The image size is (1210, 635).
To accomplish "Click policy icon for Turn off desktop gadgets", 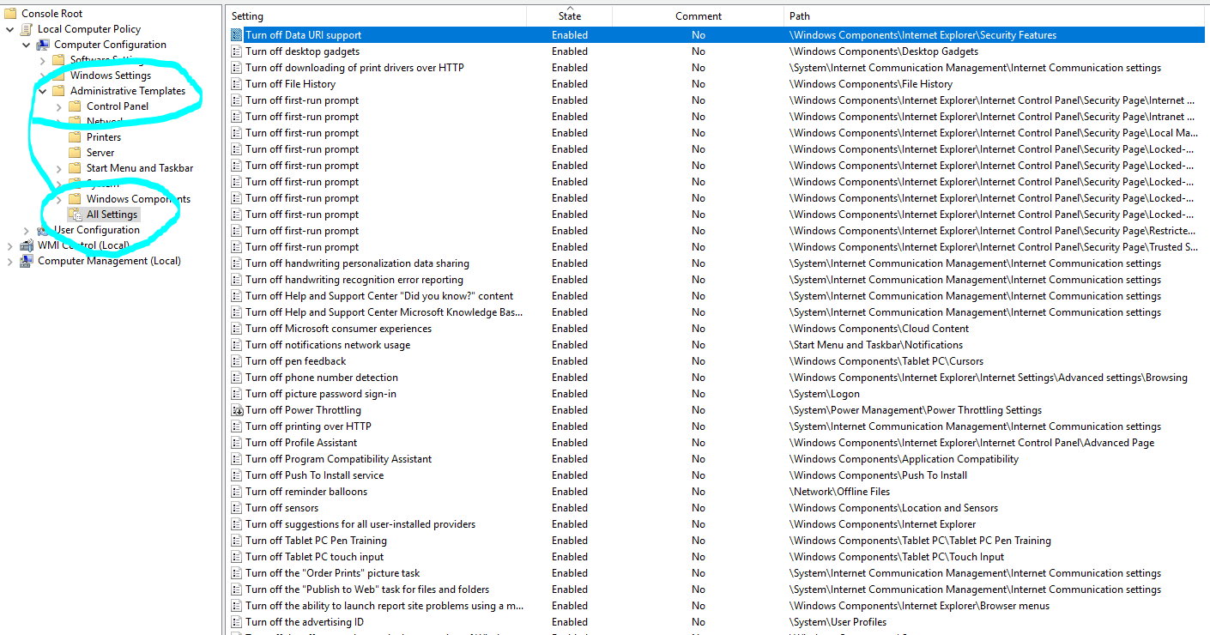I will (x=238, y=51).
